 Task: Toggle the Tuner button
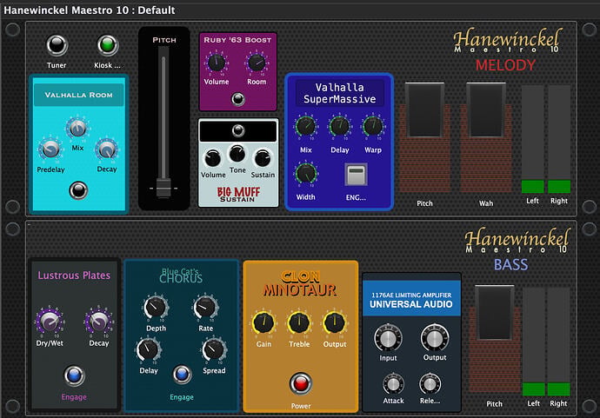pyautogui.click(x=57, y=45)
